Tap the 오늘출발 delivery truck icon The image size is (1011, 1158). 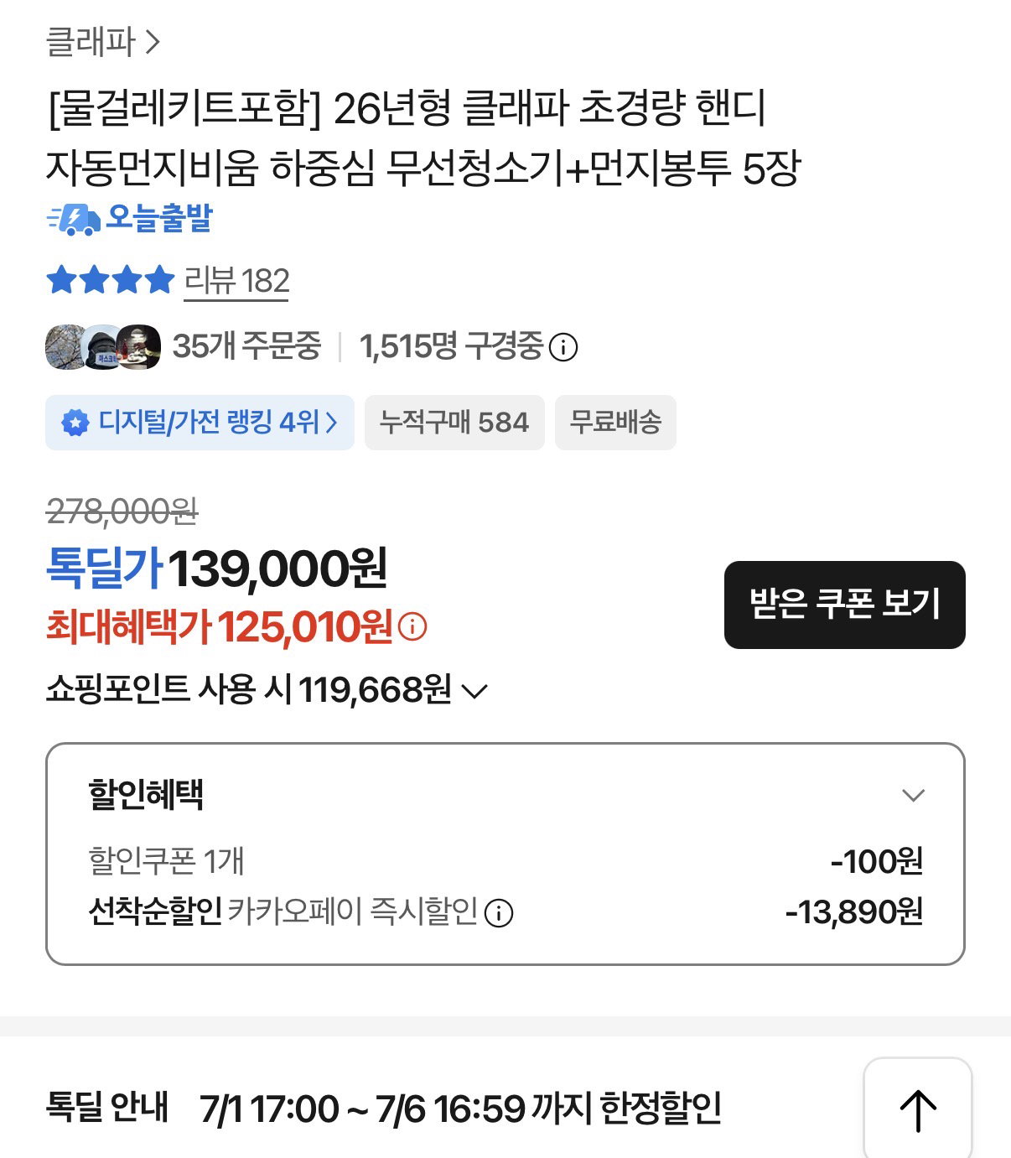pos(74,220)
